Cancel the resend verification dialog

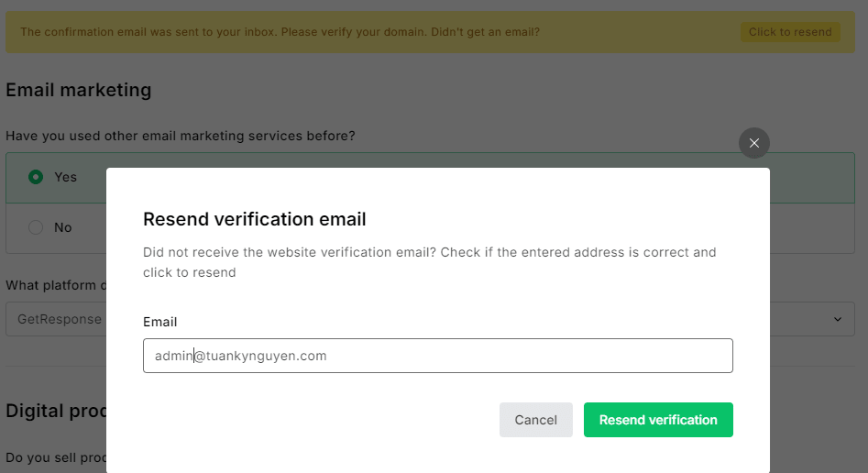click(x=536, y=420)
